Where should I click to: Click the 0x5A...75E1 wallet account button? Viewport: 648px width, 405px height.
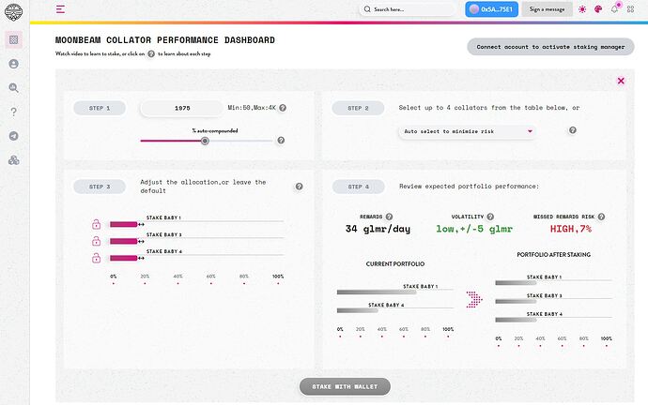[x=492, y=9]
